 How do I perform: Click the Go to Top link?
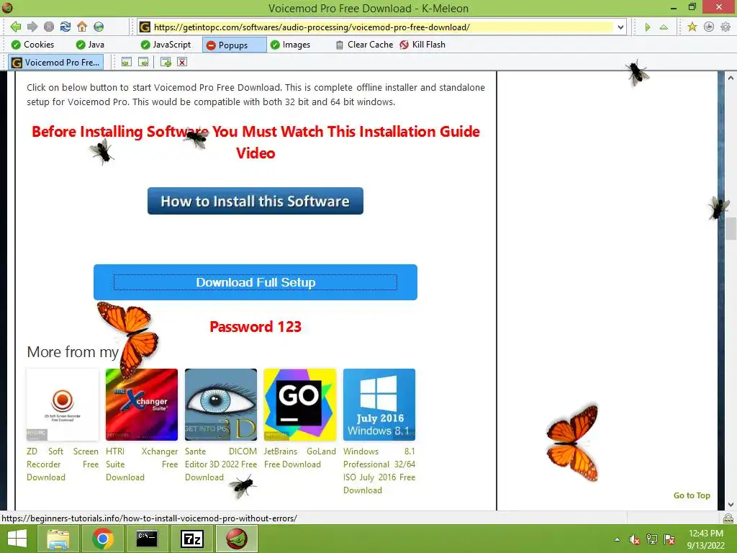[692, 495]
